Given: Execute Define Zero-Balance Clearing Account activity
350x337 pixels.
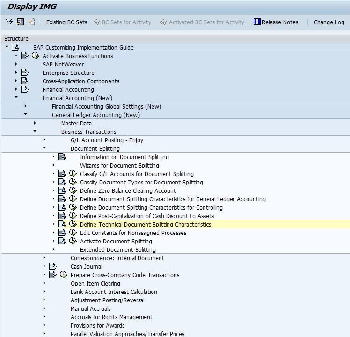Looking at the screenshot, I should pos(73,190).
